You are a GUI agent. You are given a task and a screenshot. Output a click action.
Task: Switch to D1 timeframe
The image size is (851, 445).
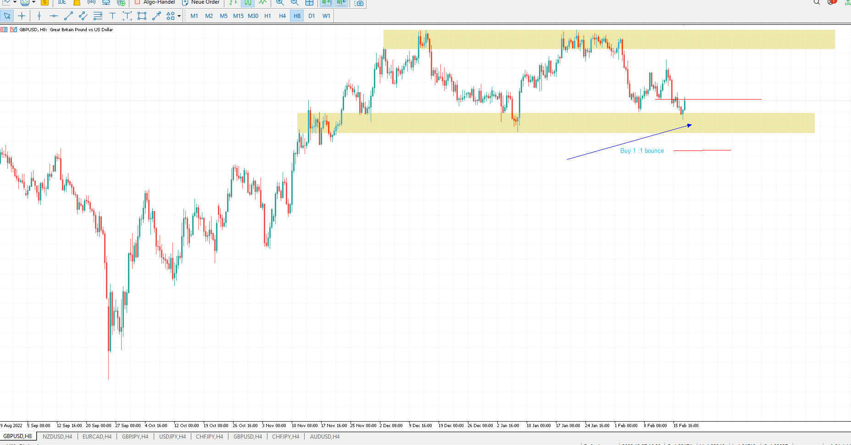pyautogui.click(x=312, y=16)
